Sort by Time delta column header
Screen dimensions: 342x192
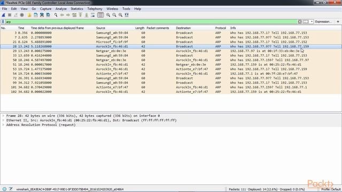pos(57,28)
